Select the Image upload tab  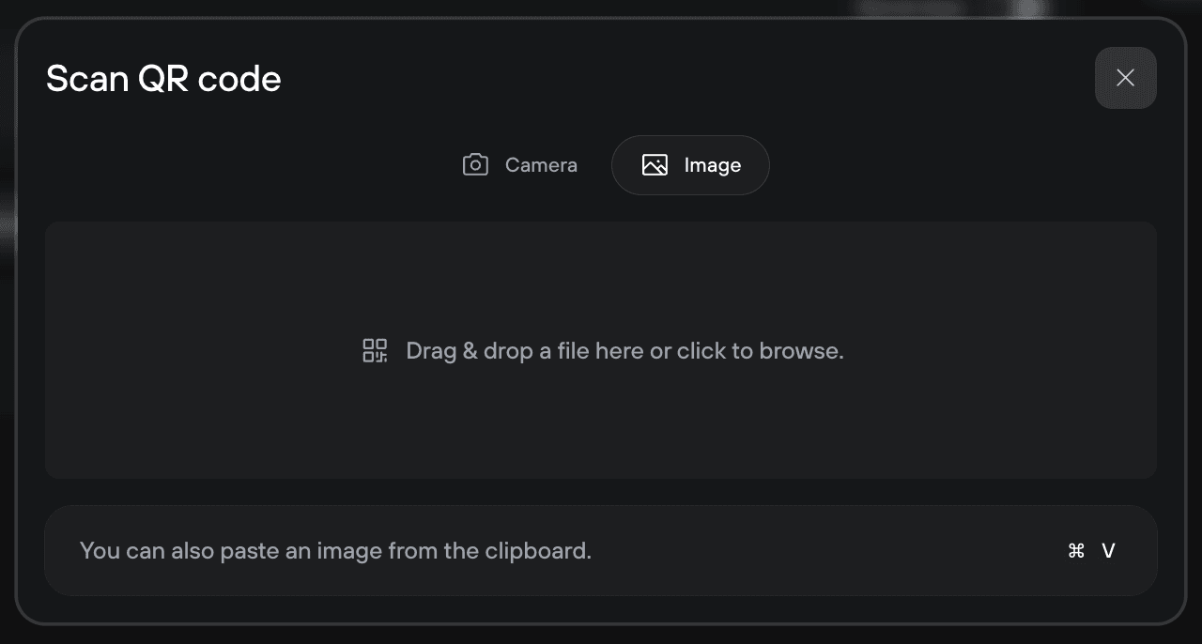coord(691,165)
